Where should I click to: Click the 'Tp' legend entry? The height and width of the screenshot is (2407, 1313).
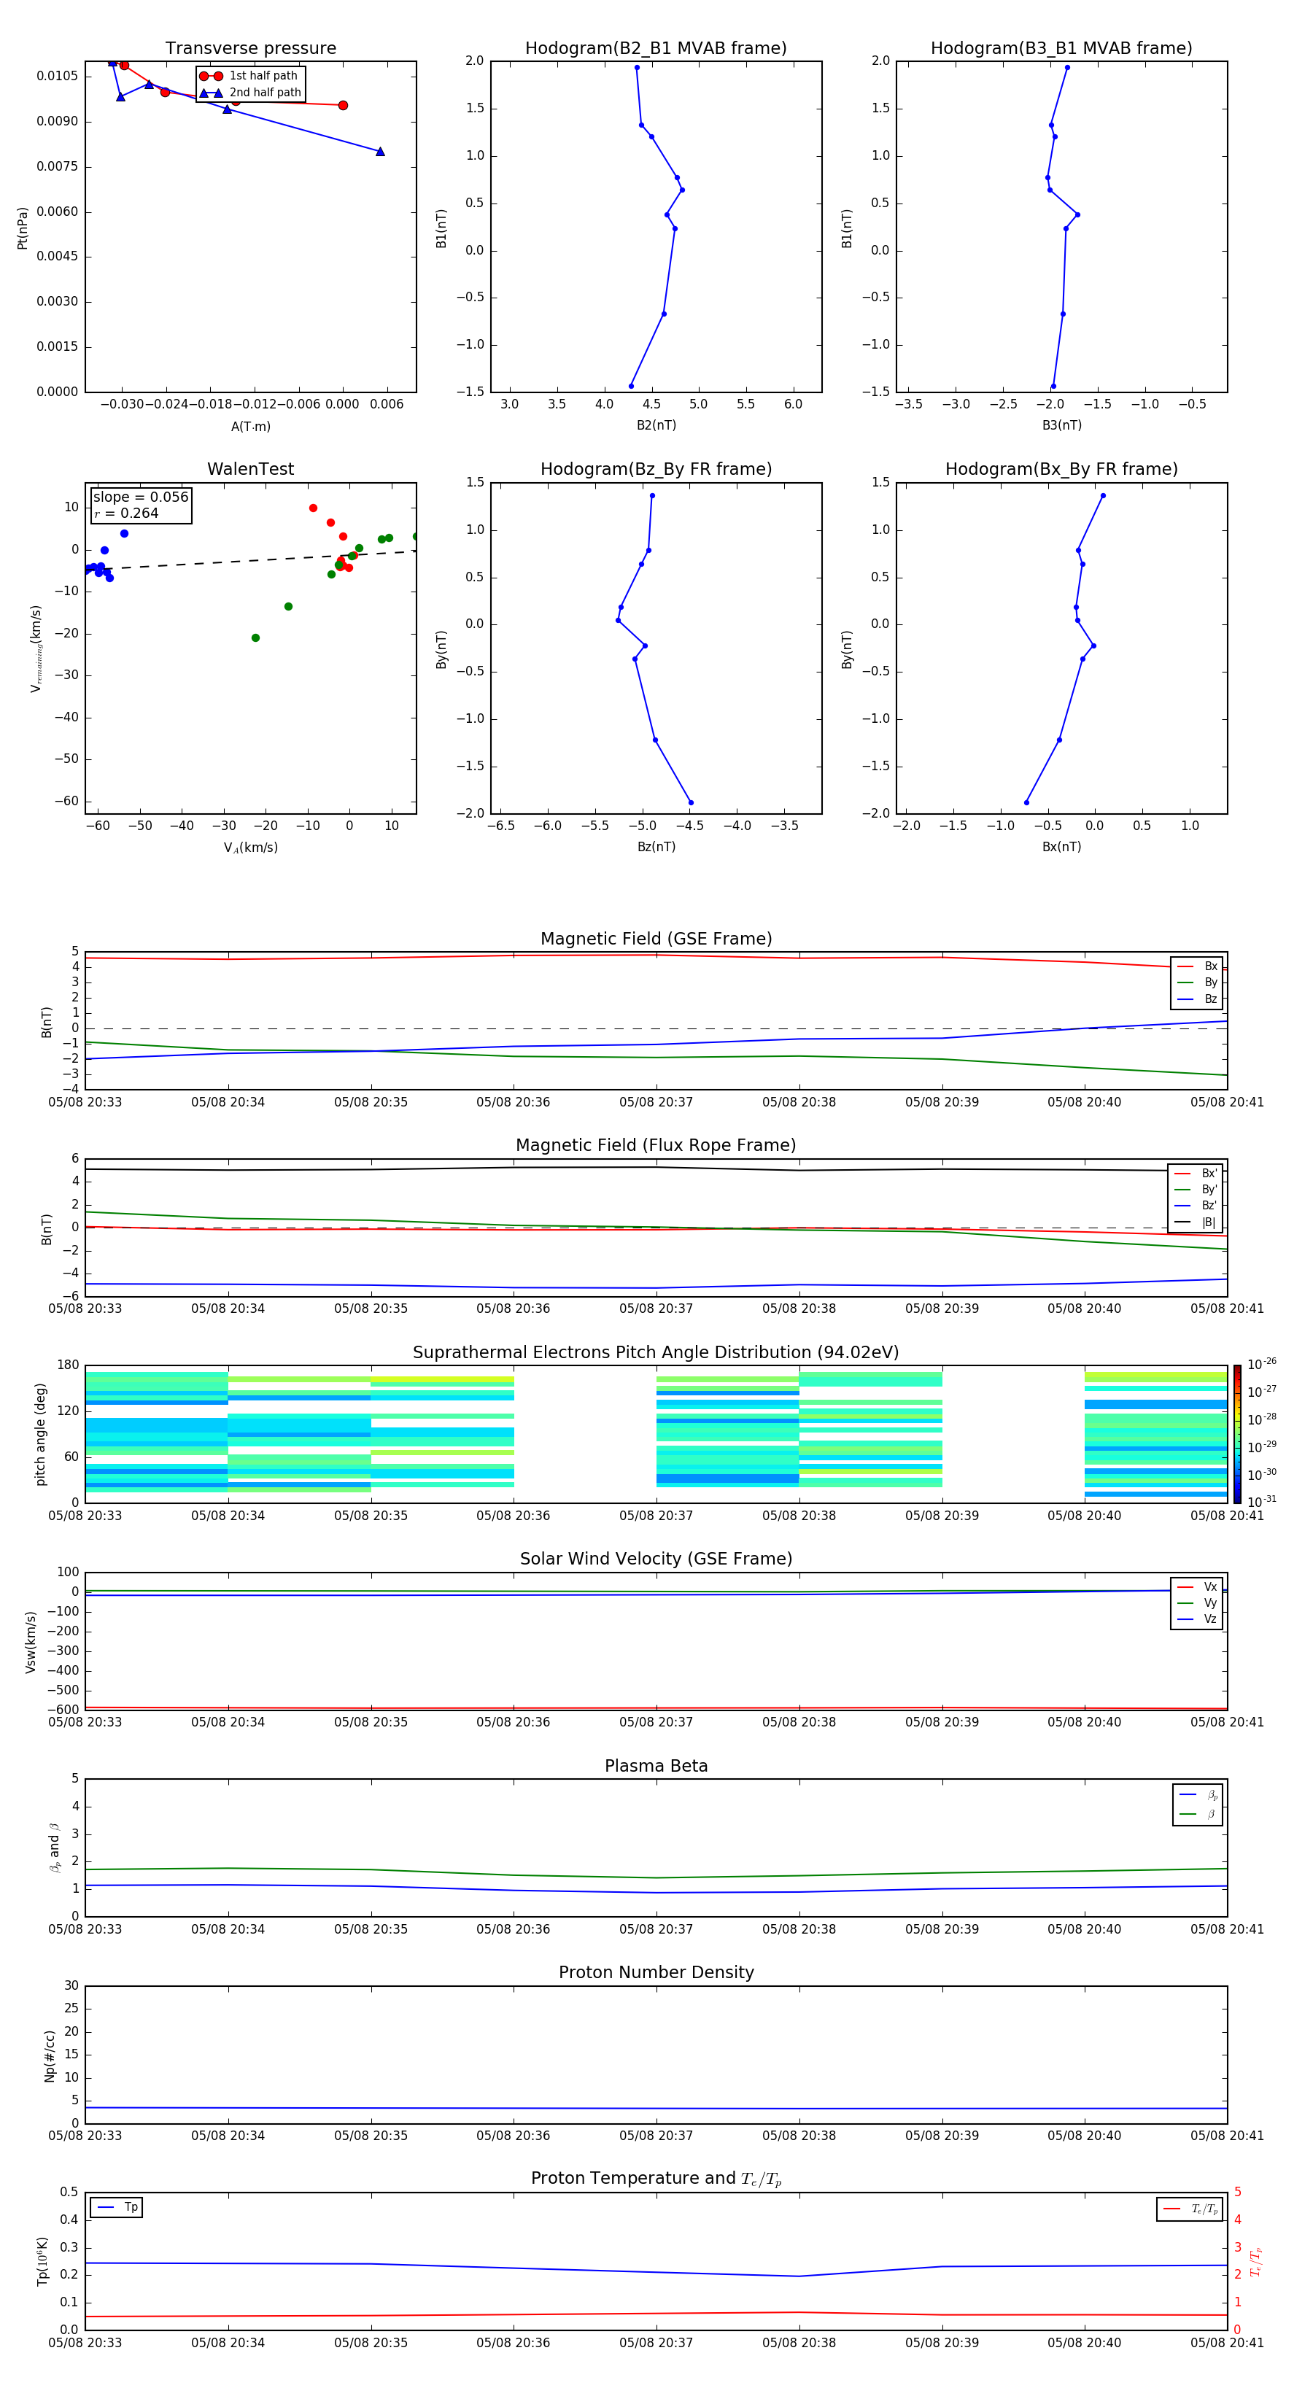117,2207
